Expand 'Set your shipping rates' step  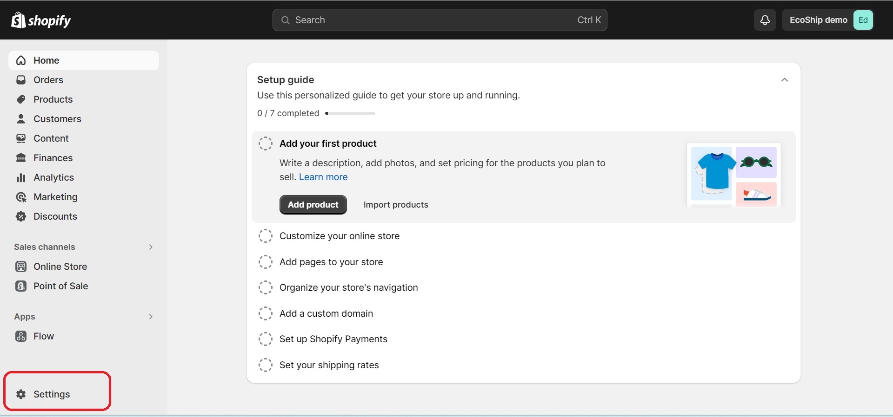point(329,365)
